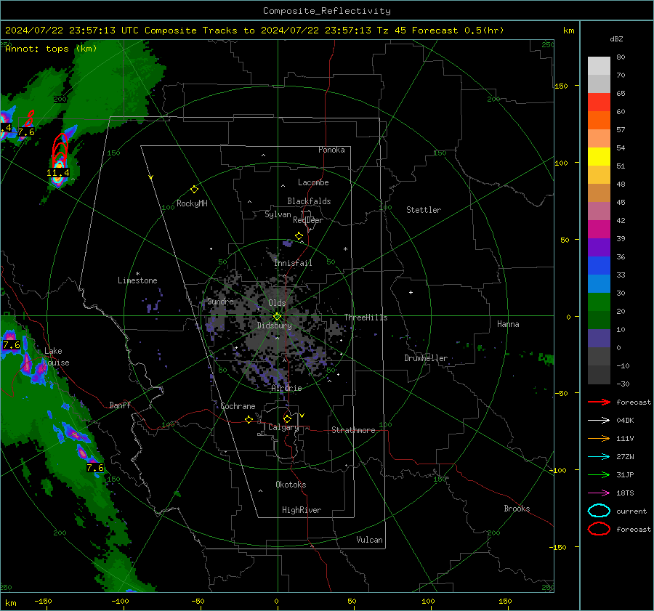Click the yellow diamond marker above RedDeer
This screenshot has width=654, height=611.
tap(299, 236)
